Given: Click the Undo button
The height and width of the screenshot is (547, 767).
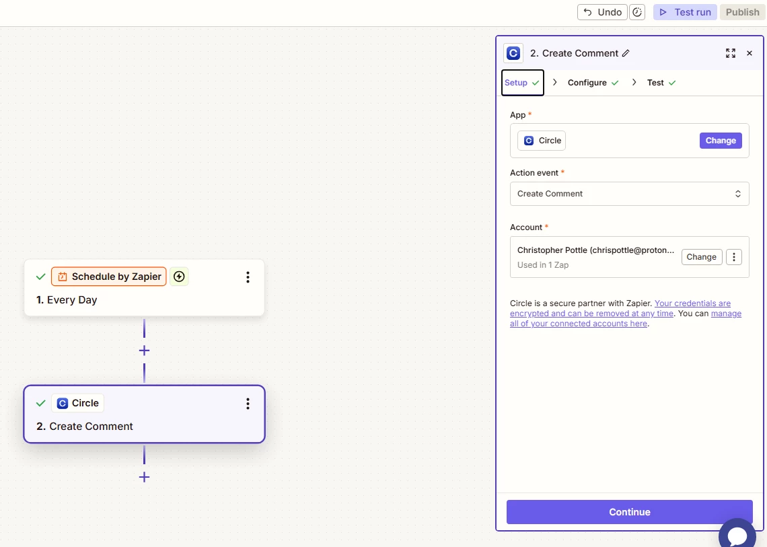Looking at the screenshot, I should pos(602,12).
